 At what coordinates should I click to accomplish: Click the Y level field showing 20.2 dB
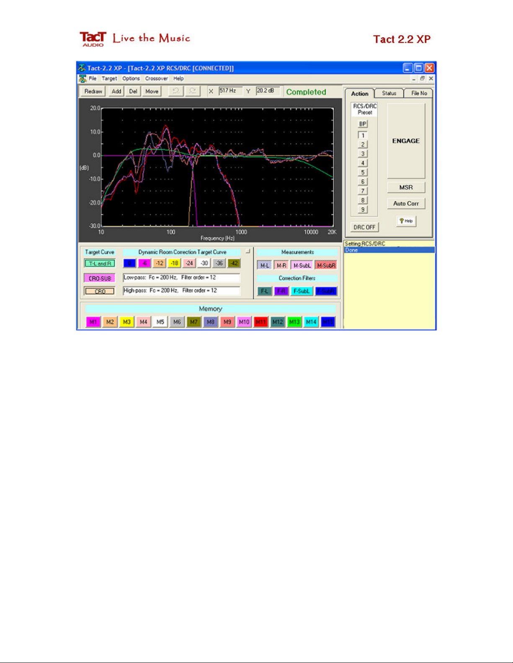click(x=267, y=91)
